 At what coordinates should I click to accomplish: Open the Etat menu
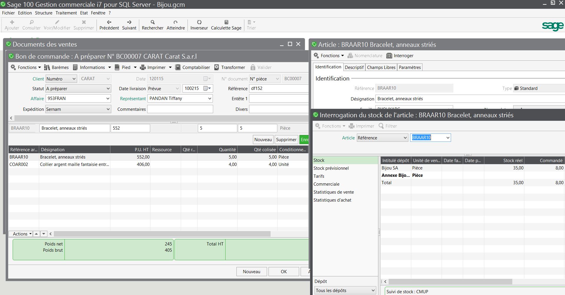84,13
